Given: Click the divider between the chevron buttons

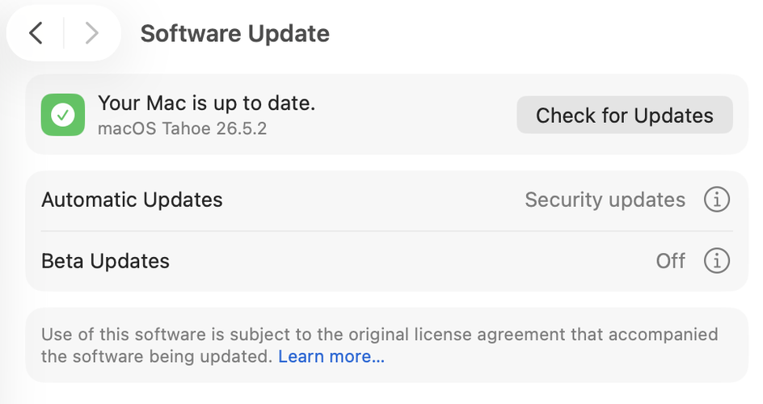Looking at the screenshot, I should click(64, 34).
